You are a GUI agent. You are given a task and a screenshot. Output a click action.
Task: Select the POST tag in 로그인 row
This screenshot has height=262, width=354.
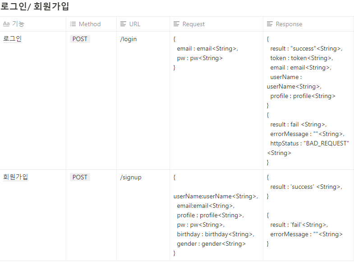80,39
